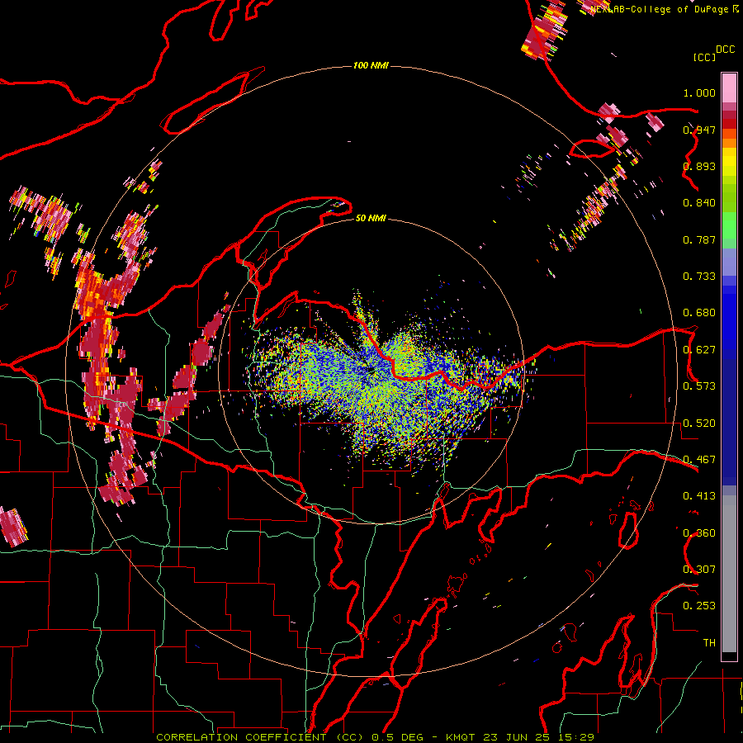Click the 0.573 scale value
The height and width of the screenshot is (743, 743).
[699, 386]
